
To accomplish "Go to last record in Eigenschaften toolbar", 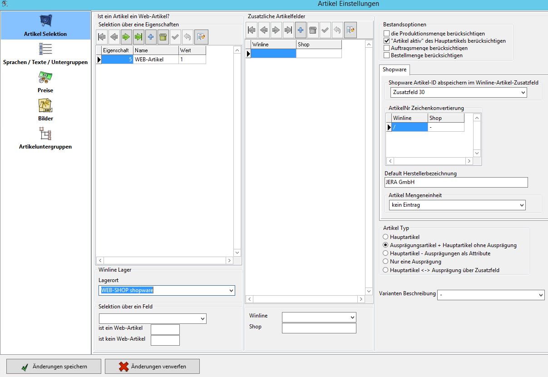I will [138, 37].
